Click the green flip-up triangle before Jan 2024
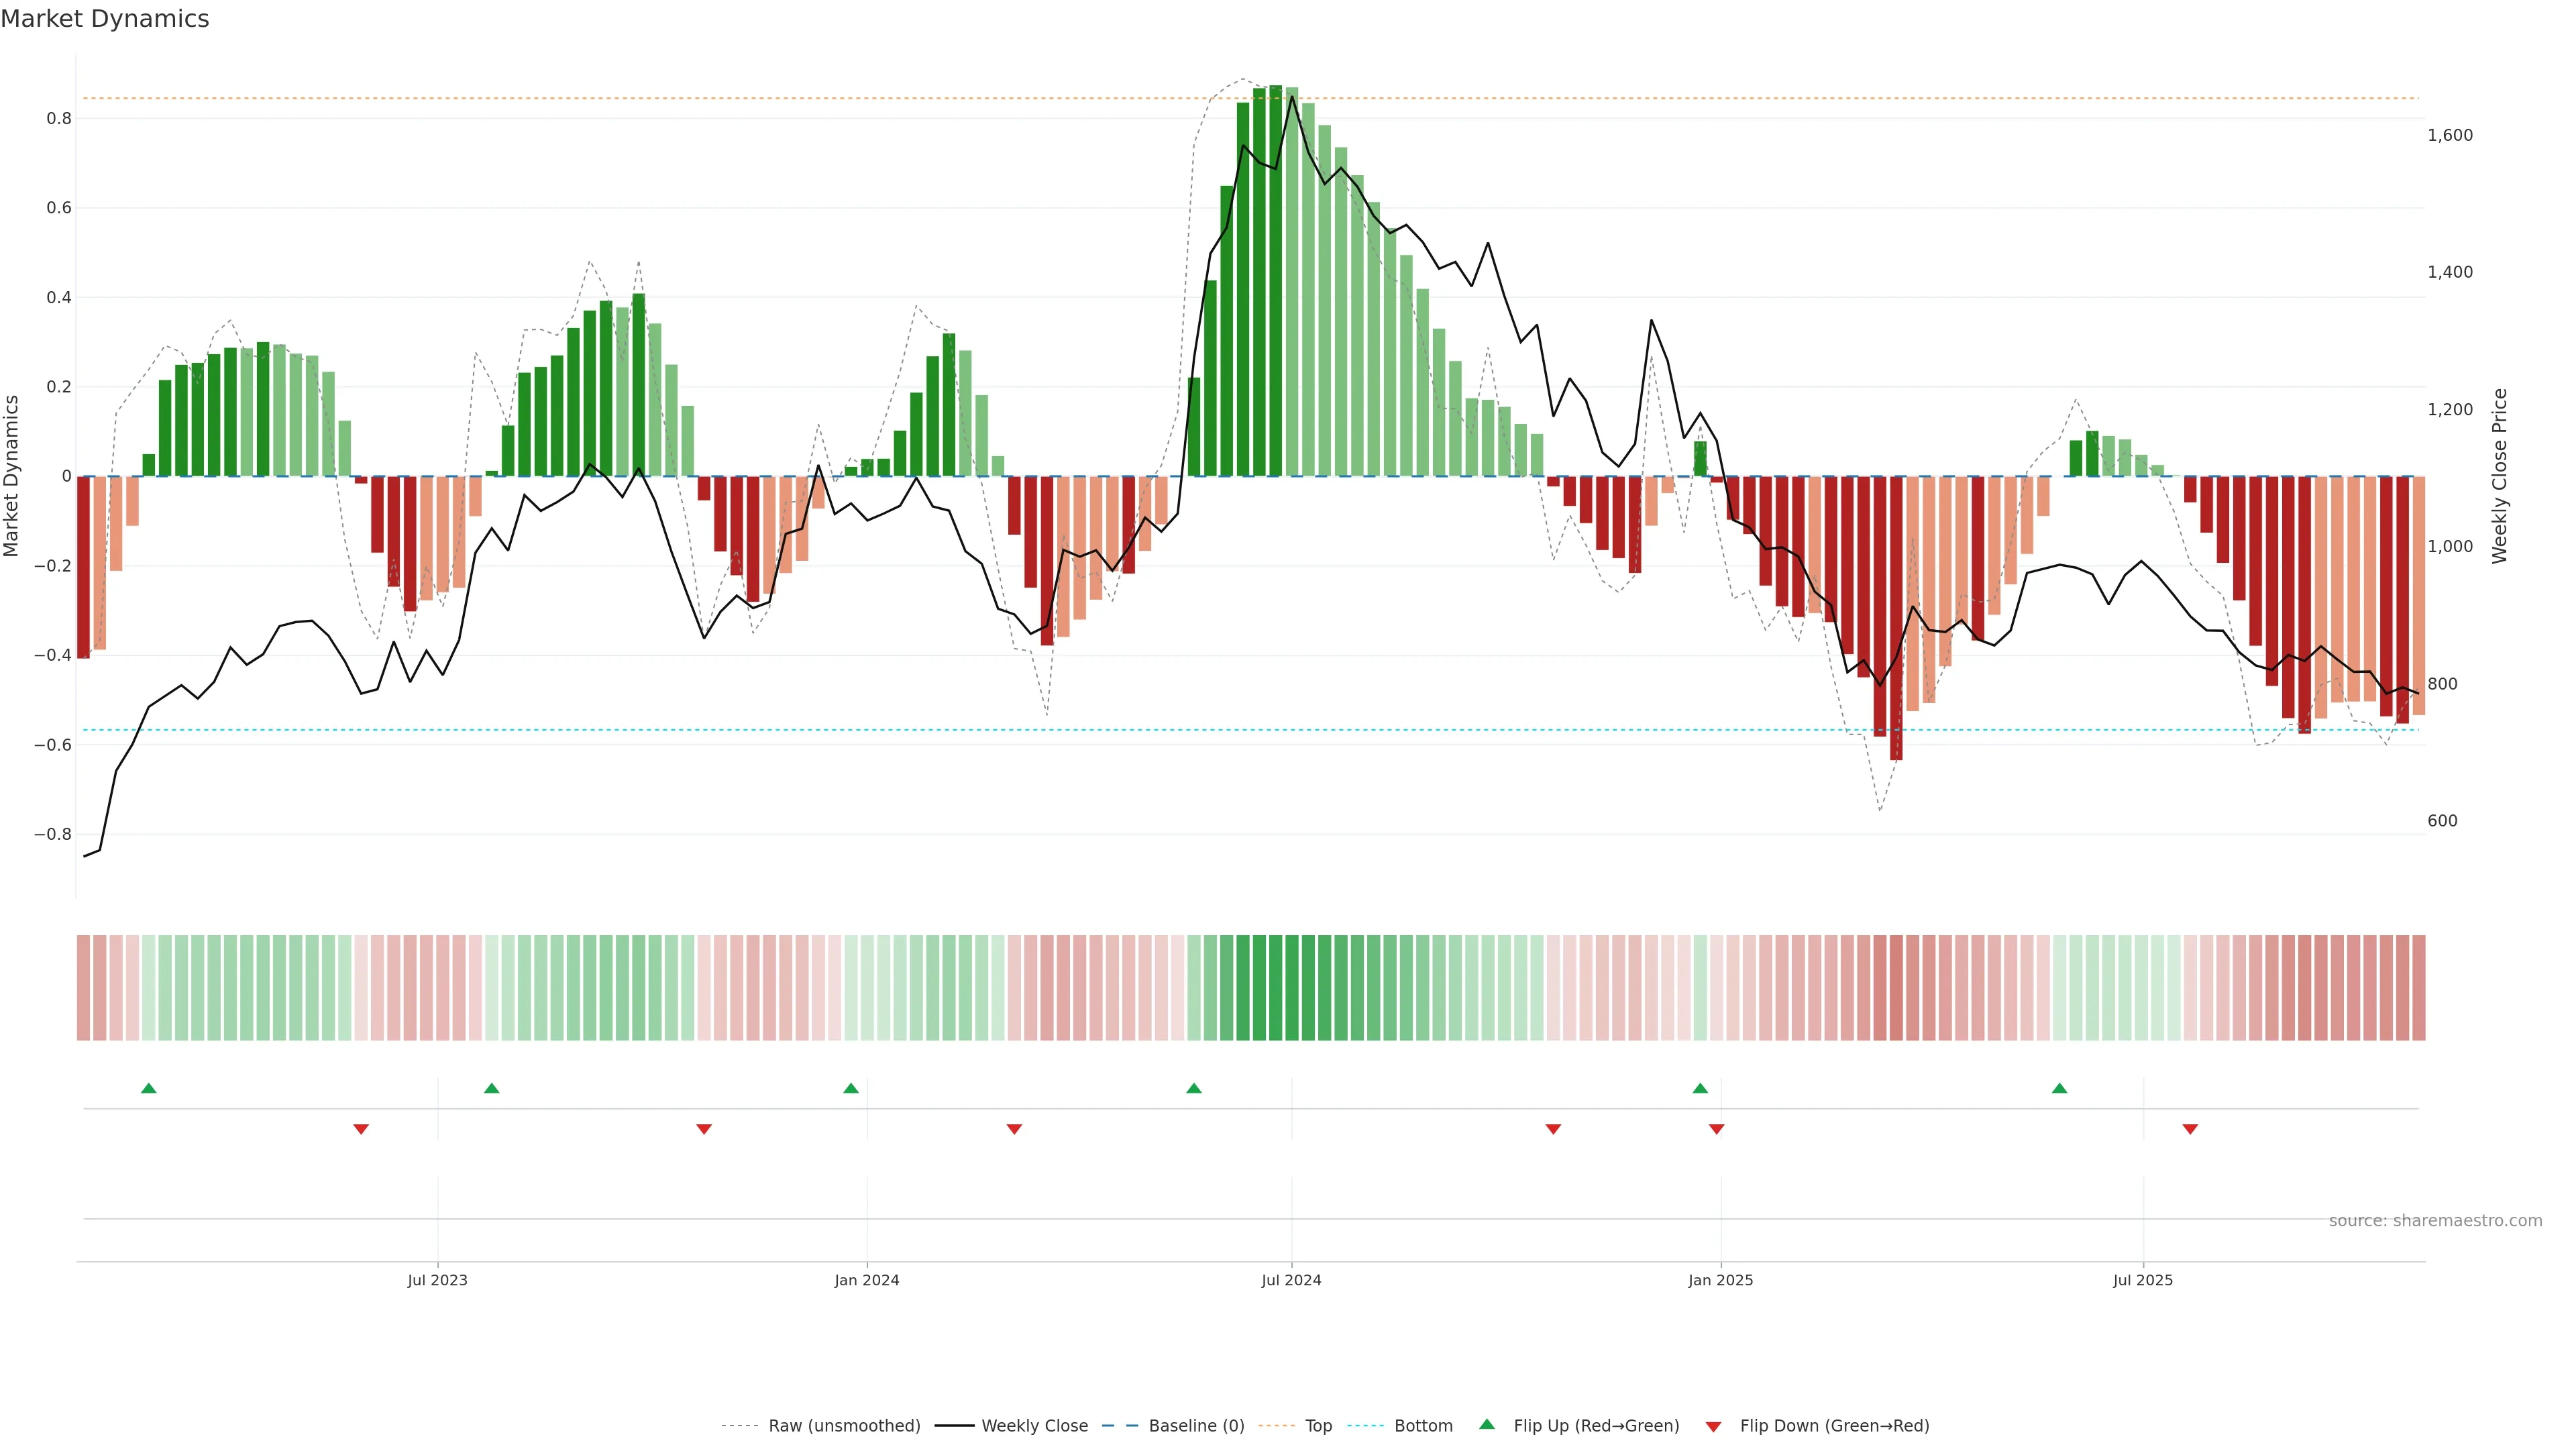This screenshot has height=1449, width=2576. click(851, 1088)
